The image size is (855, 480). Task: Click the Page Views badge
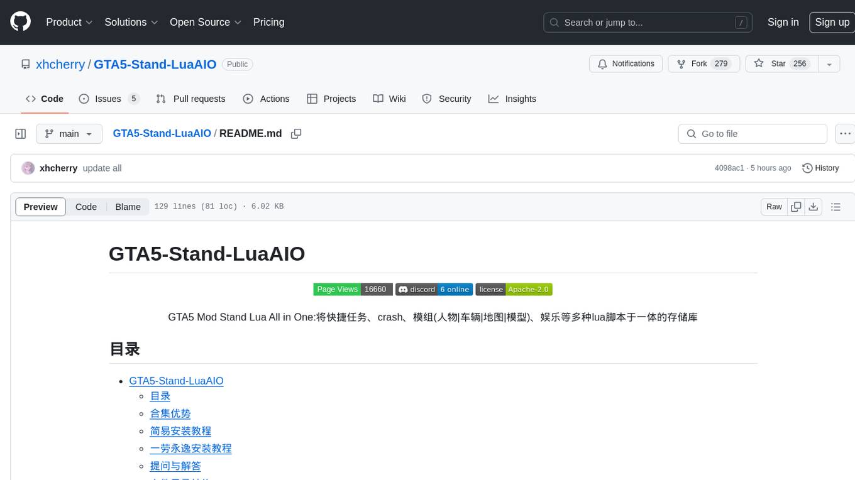[x=353, y=289]
